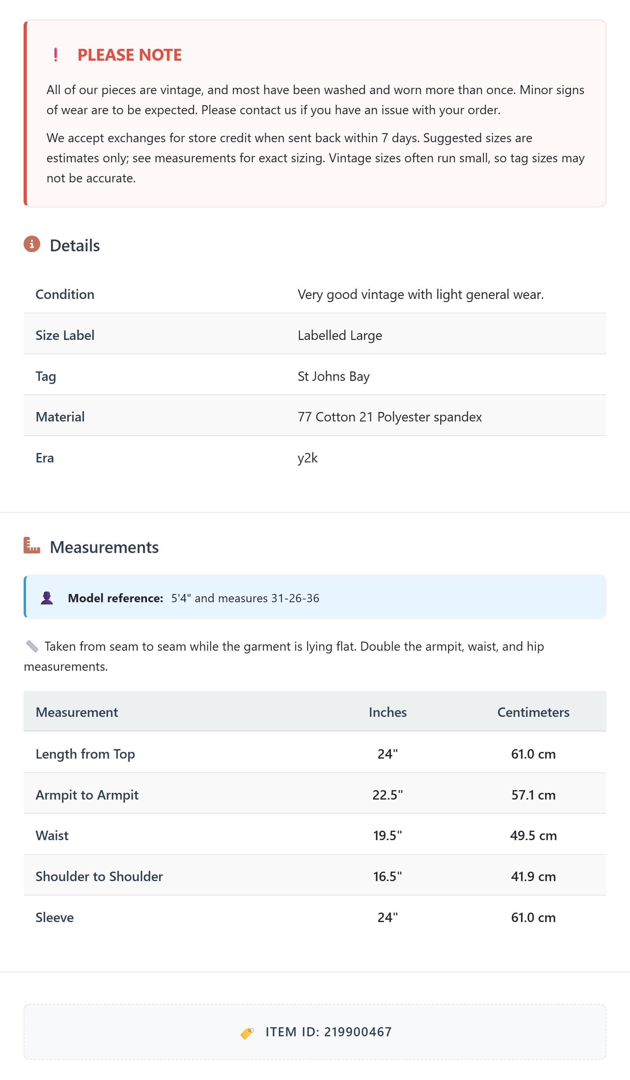This screenshot has height=1080, width=630.
Task: Select the Centimeters column header
Action: (x=533, y=712)
